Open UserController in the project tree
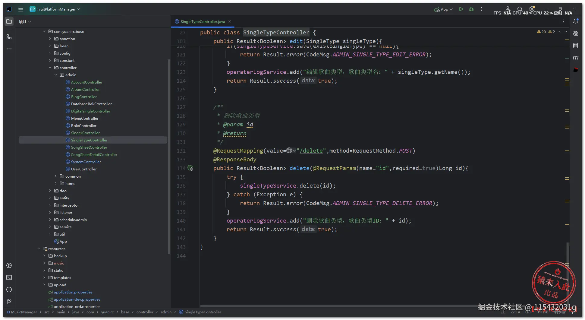This screenshot has width=585, height=320. coord(84,169)
